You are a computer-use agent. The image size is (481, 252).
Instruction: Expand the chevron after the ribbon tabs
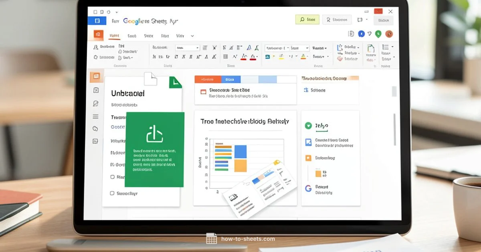pyautogui.click(x=192, y=36)
